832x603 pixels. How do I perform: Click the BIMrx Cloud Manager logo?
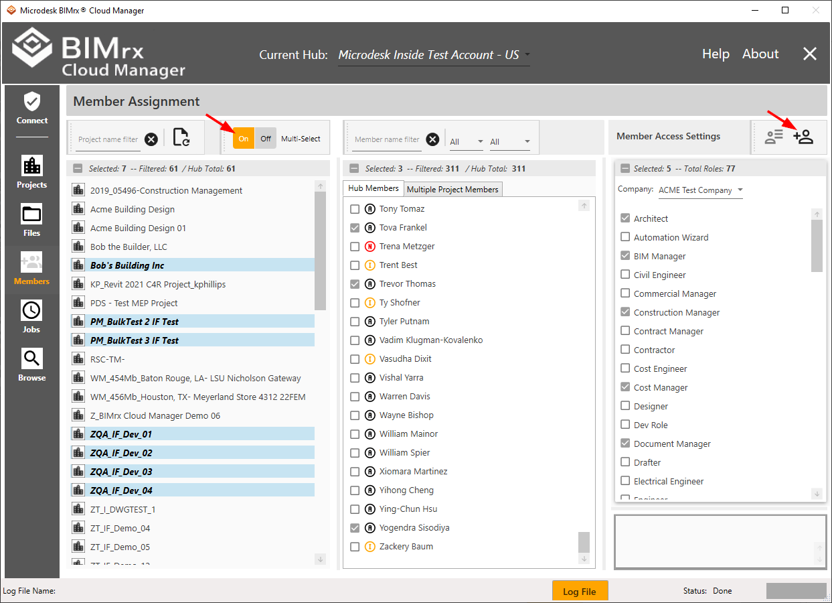[98, 53]
